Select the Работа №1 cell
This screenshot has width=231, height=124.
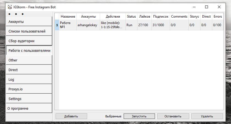tap(68, 25)
